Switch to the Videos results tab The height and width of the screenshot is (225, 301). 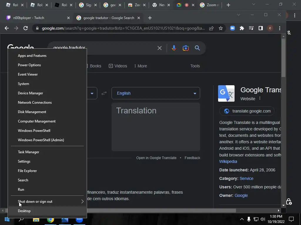[118, 66]
